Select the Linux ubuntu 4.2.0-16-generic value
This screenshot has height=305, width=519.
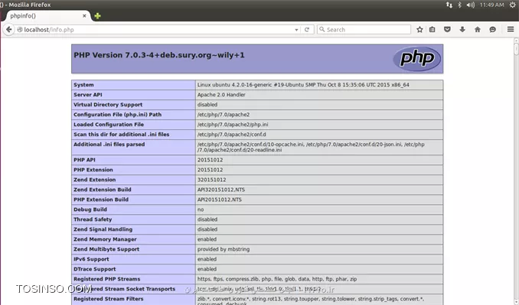pyautogui.click(x=303, y=85)
